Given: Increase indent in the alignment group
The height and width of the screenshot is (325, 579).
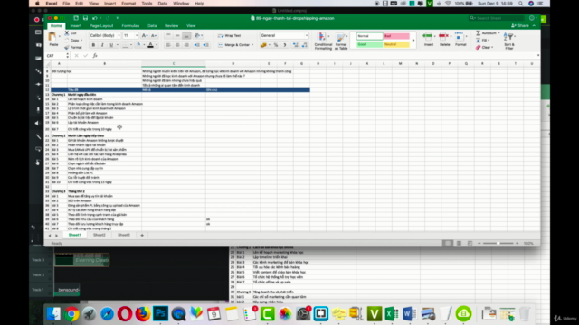Looking at the screenshot, I should pyautogui.click(x=205, y=45).
